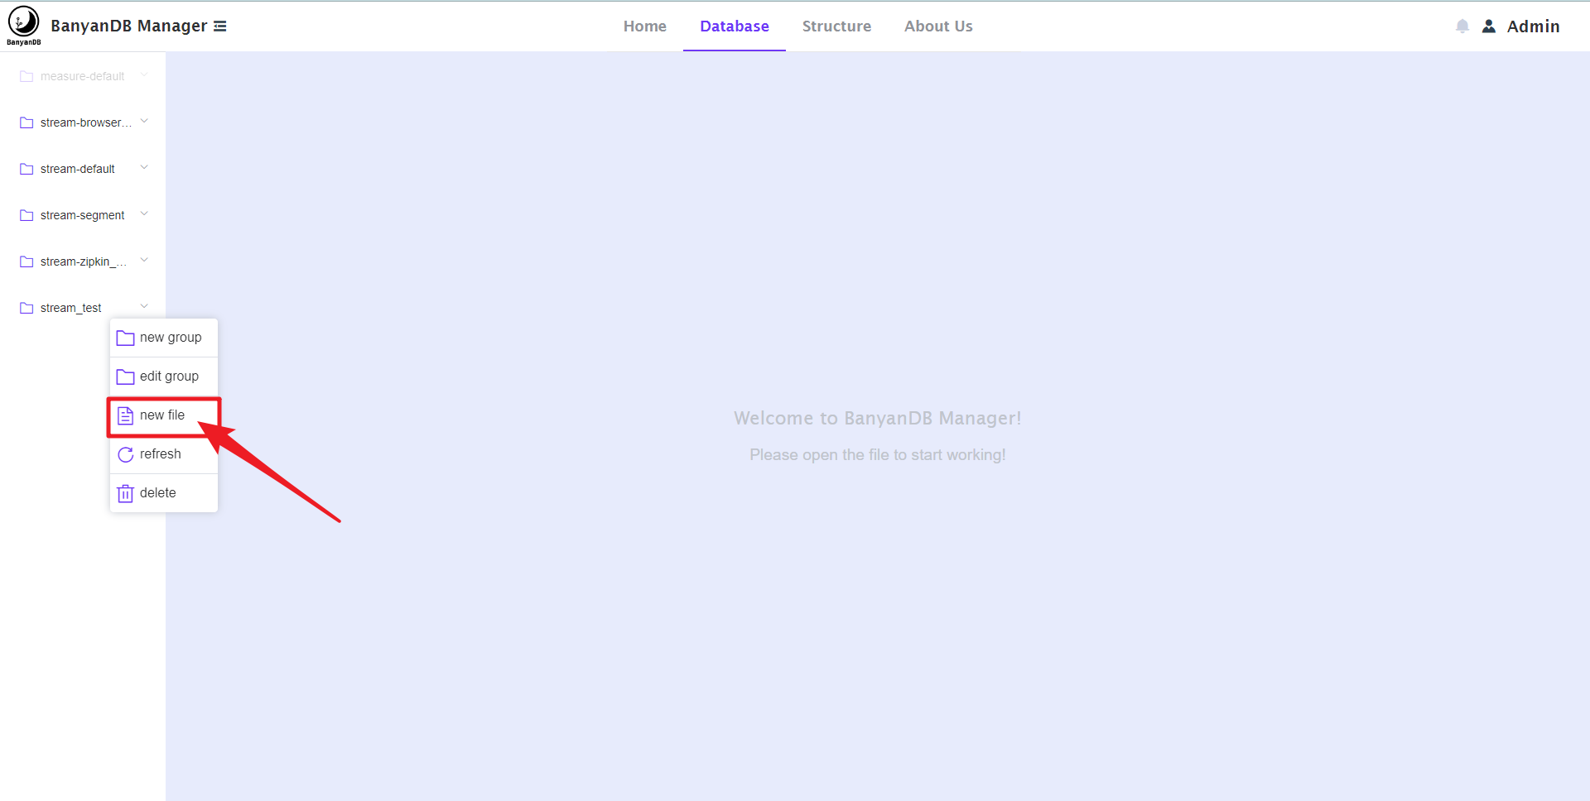Click the Admin user avatar icon

click(x=1489, y=26)
